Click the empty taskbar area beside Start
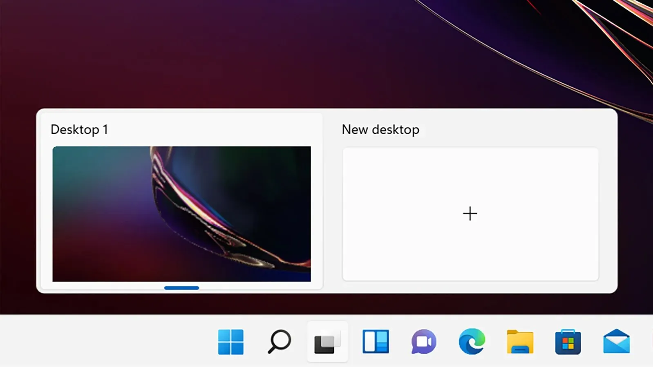This screenshot has height=367, width=653. (x=102, y=342)
